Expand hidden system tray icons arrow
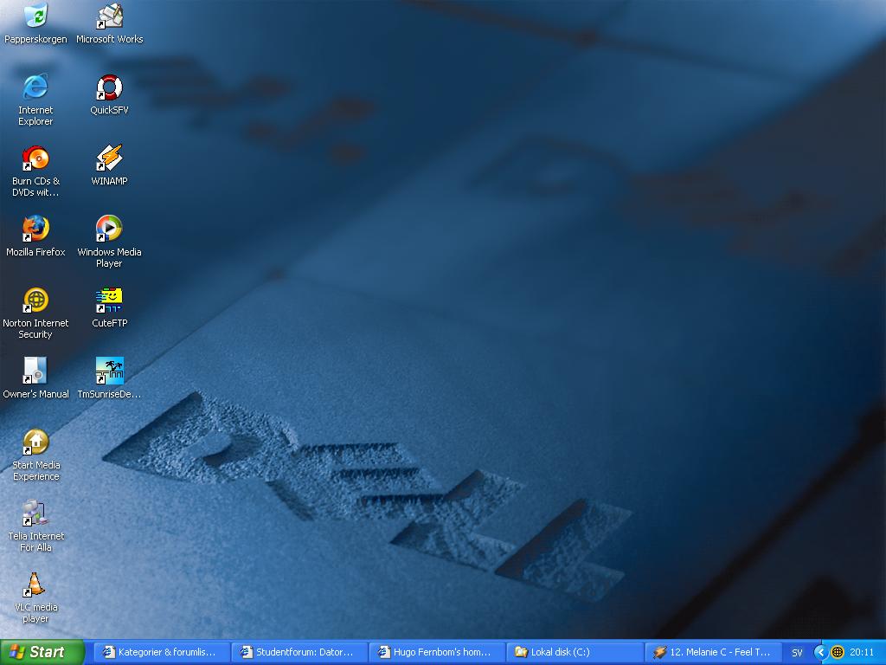This screenshot has width=886, height=665. (820, 652)
